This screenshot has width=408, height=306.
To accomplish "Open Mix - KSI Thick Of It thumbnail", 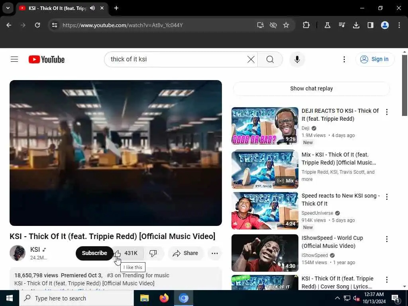I will tap(265, 169).
